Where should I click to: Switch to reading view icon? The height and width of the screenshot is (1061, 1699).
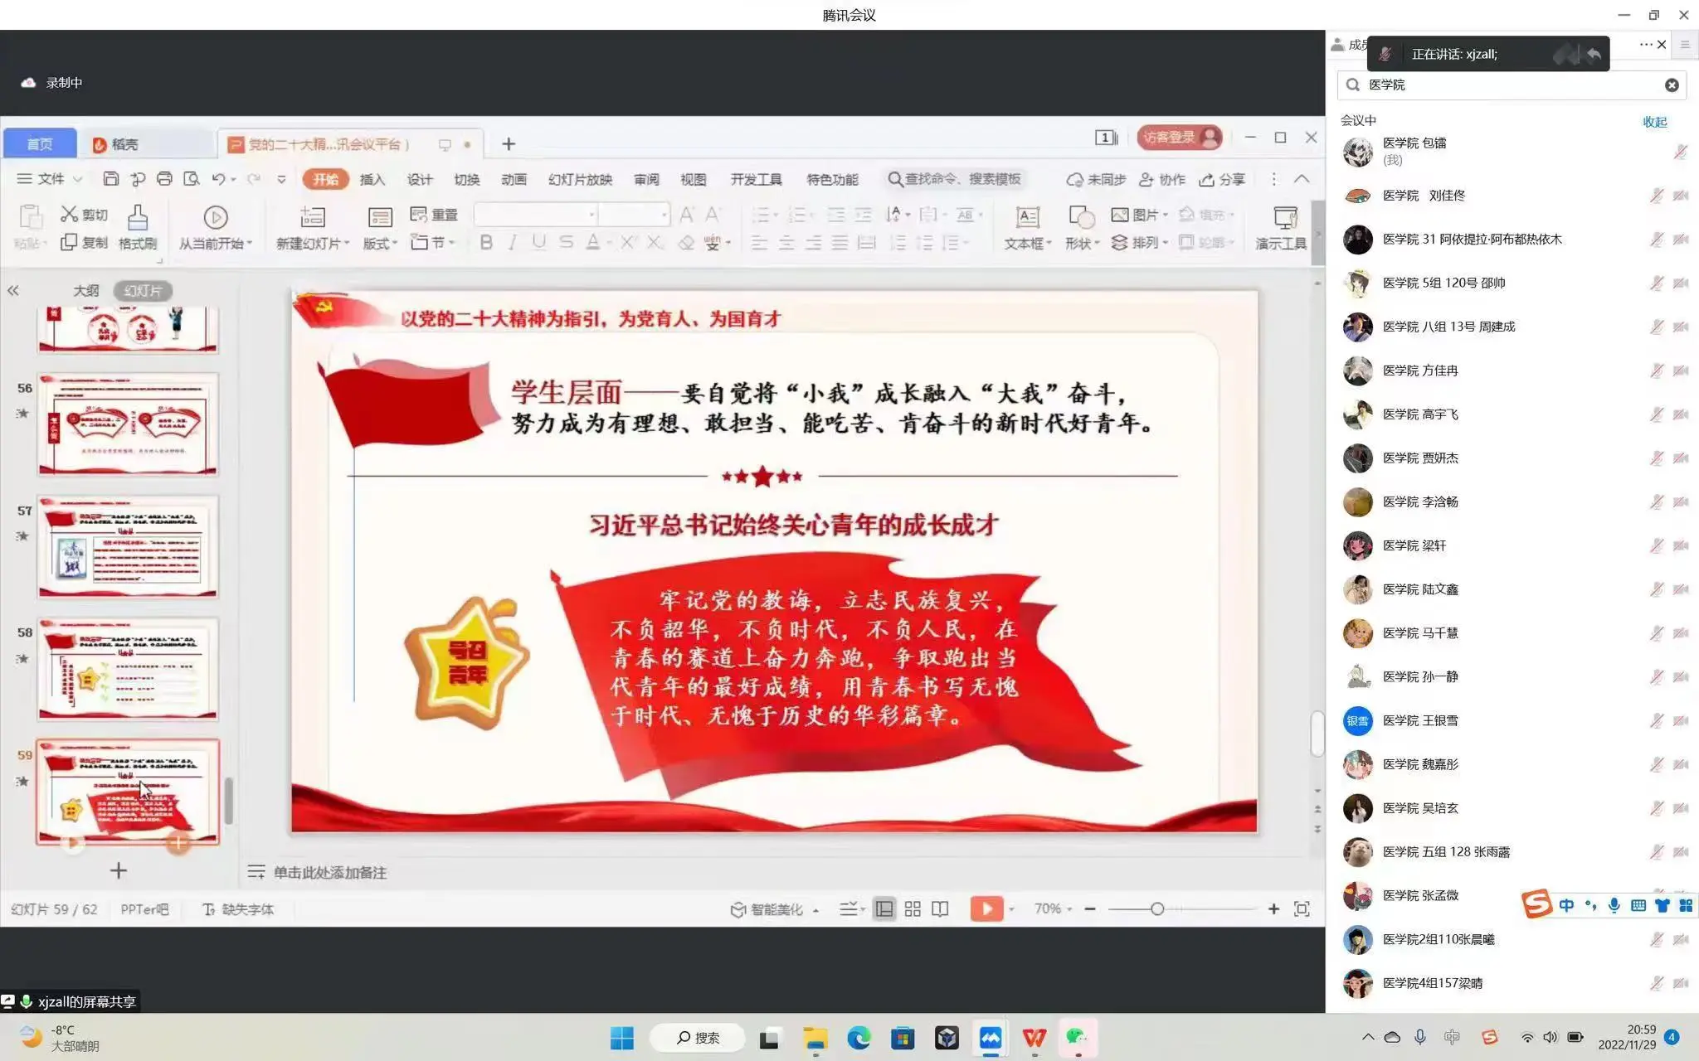click(940, 909)
